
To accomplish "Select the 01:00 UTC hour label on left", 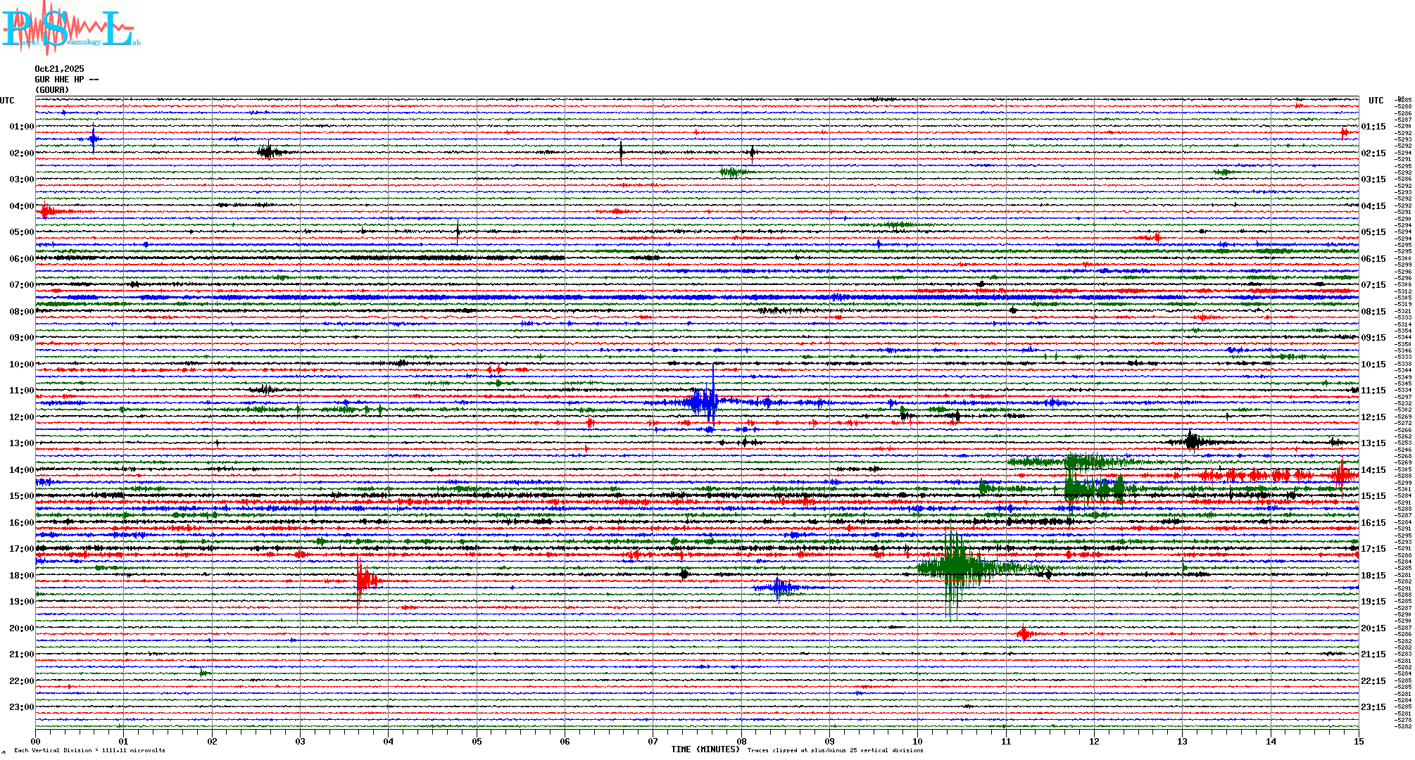I will click(x=21, y=127).
